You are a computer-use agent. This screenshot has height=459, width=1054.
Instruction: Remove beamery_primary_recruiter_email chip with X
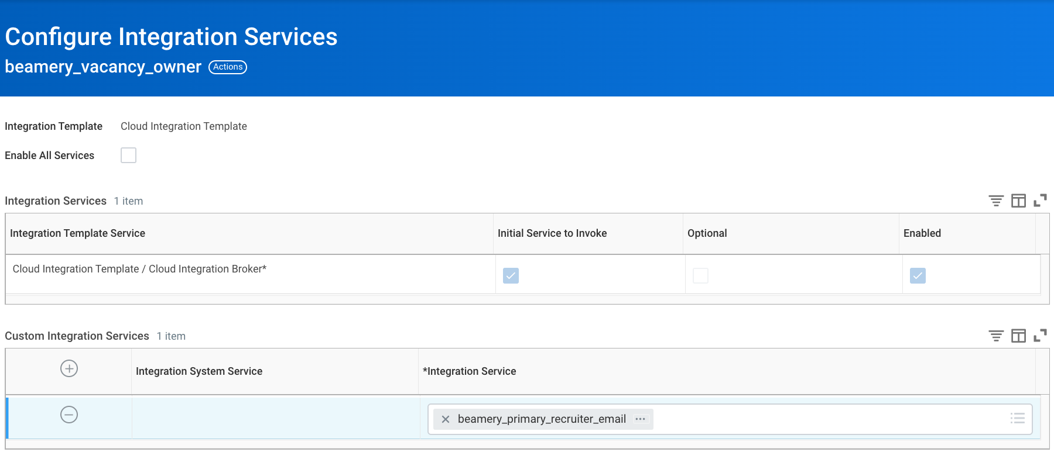[446, 419]
